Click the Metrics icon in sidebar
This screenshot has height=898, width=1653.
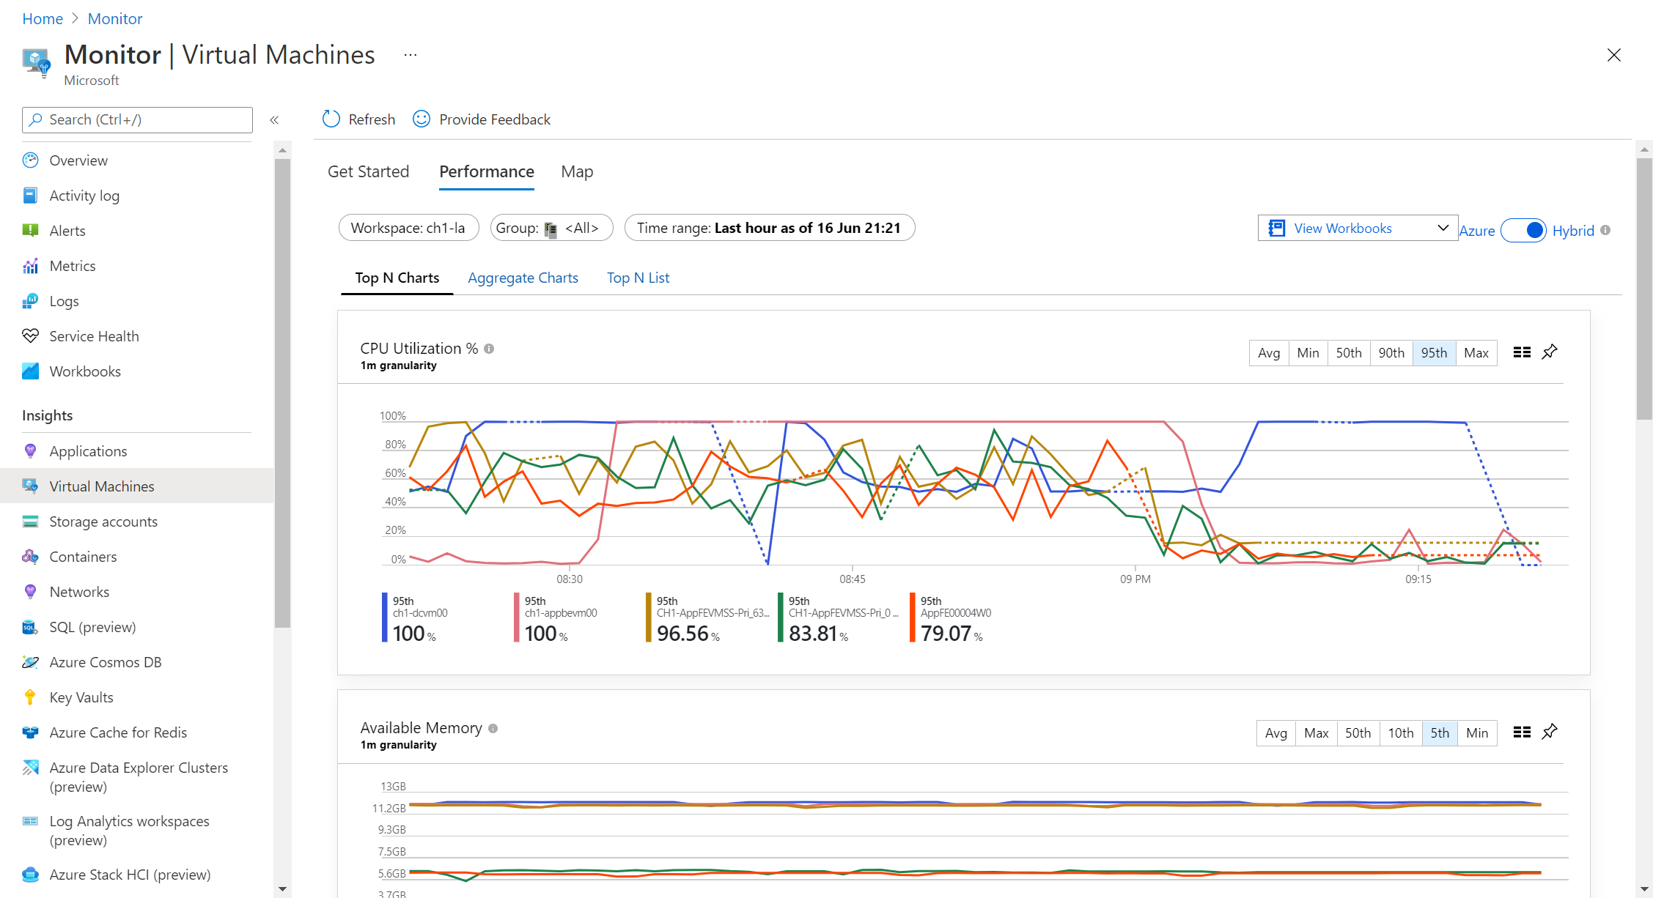click(x=30, y=266)
